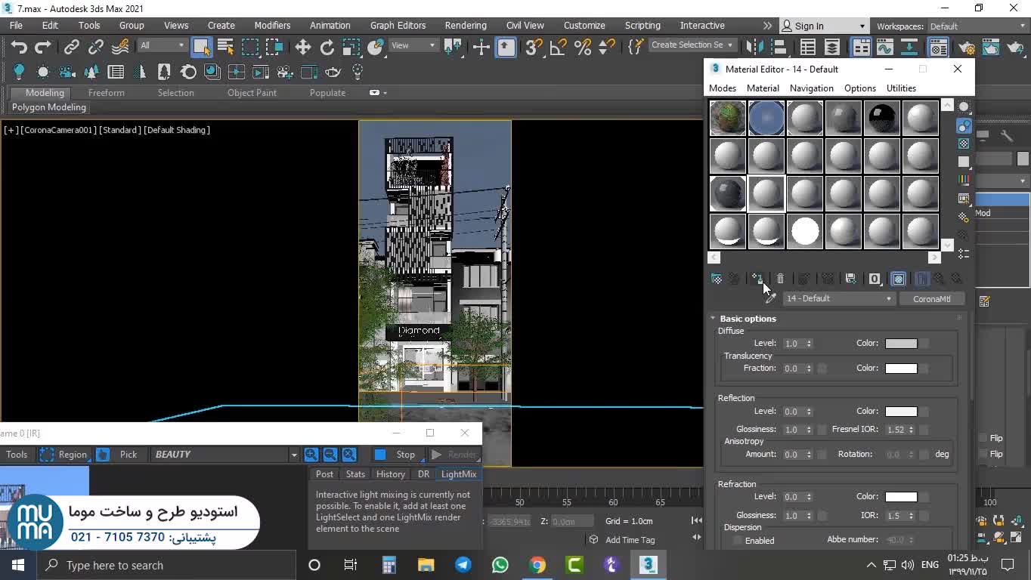Click the material eyedropper pick icon
Screen dimensions: 1031x580
click(x=770, y=299)
